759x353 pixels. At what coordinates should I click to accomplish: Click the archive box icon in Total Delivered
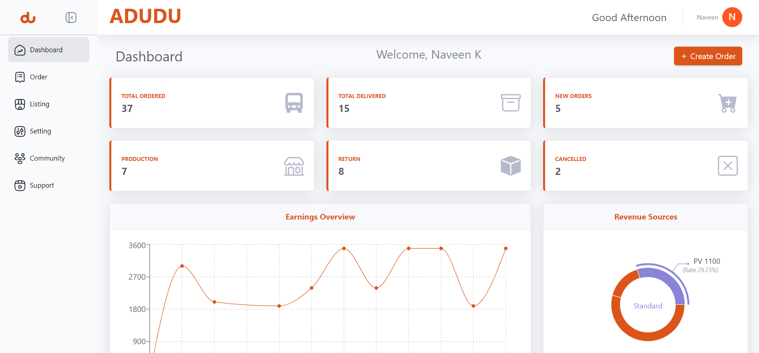510,103
